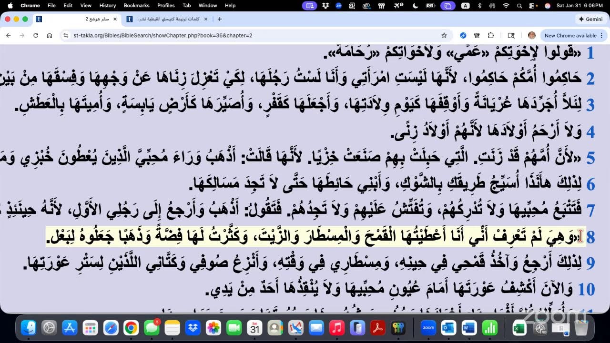Click verse number 2
The height and width of the screenshot is (343, 610).
(x=590, y=79)
